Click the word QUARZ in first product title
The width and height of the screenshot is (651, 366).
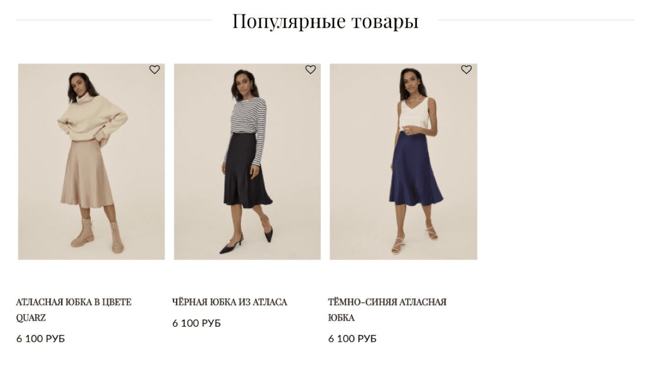31,318
